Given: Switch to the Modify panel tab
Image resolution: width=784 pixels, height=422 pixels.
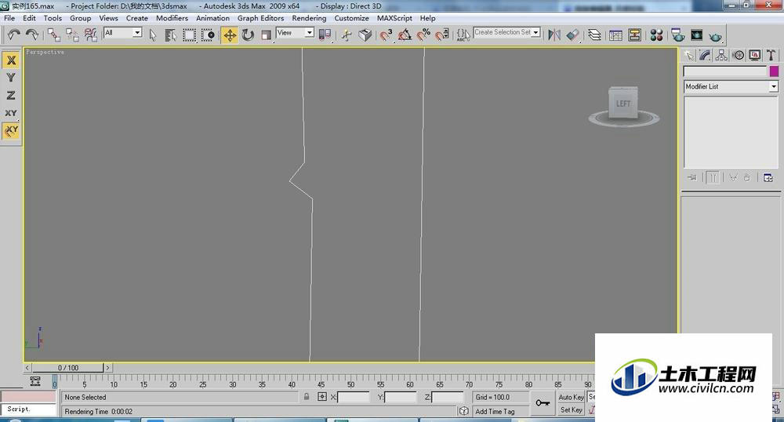Looking at the screenshot, I should click(705, 55).
